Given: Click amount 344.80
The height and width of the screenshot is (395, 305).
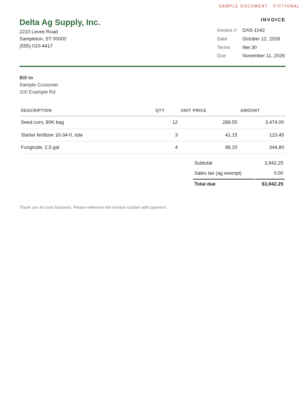Looking at the screenshot, I should tap(277, 147).
